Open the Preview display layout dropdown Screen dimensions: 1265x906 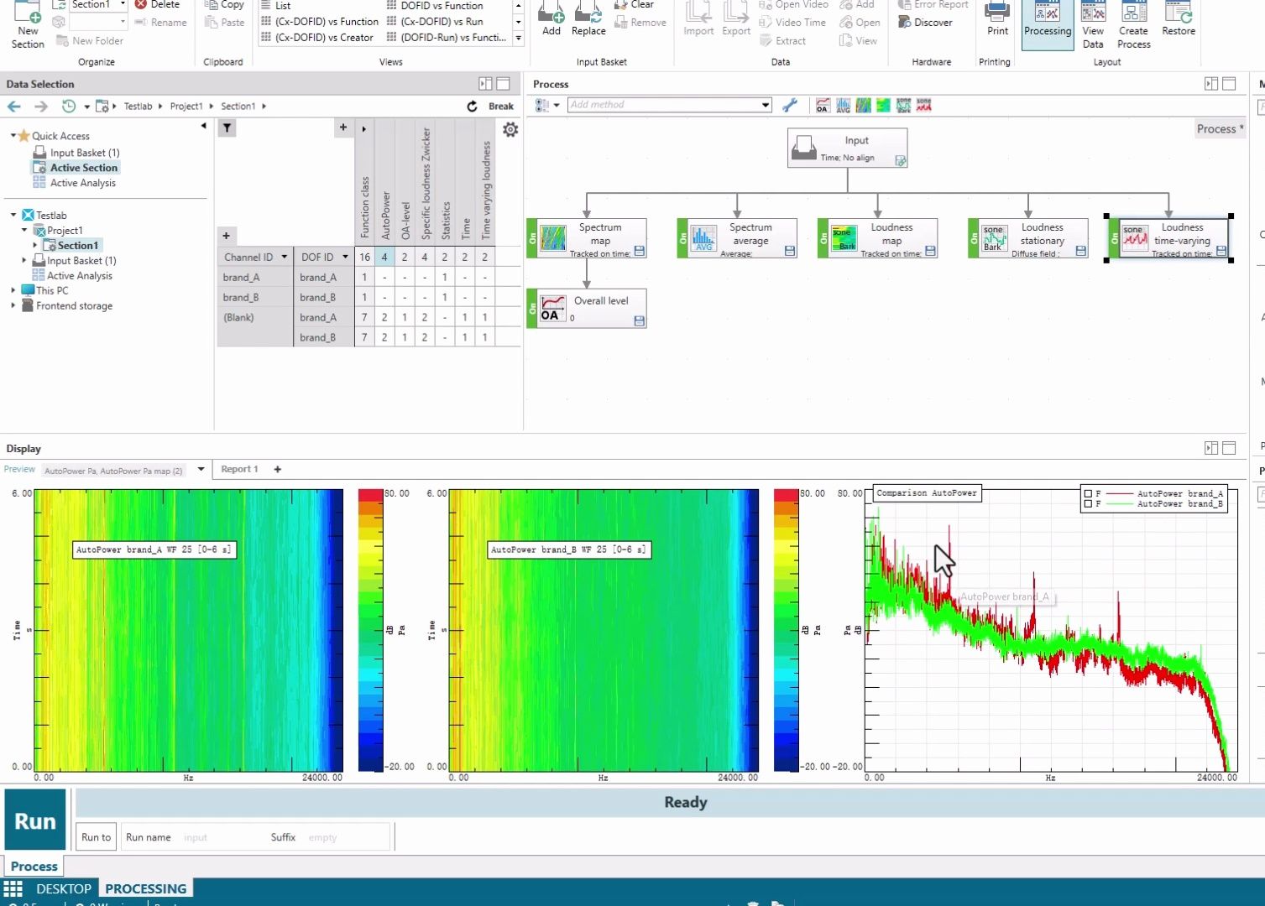(x=201, y=470)
